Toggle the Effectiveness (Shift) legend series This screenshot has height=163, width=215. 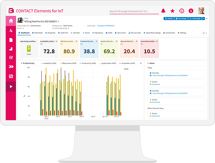coord(68,63)
